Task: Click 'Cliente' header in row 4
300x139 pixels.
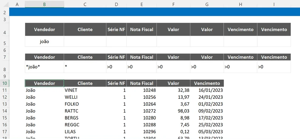Action: tap(85, 29)
